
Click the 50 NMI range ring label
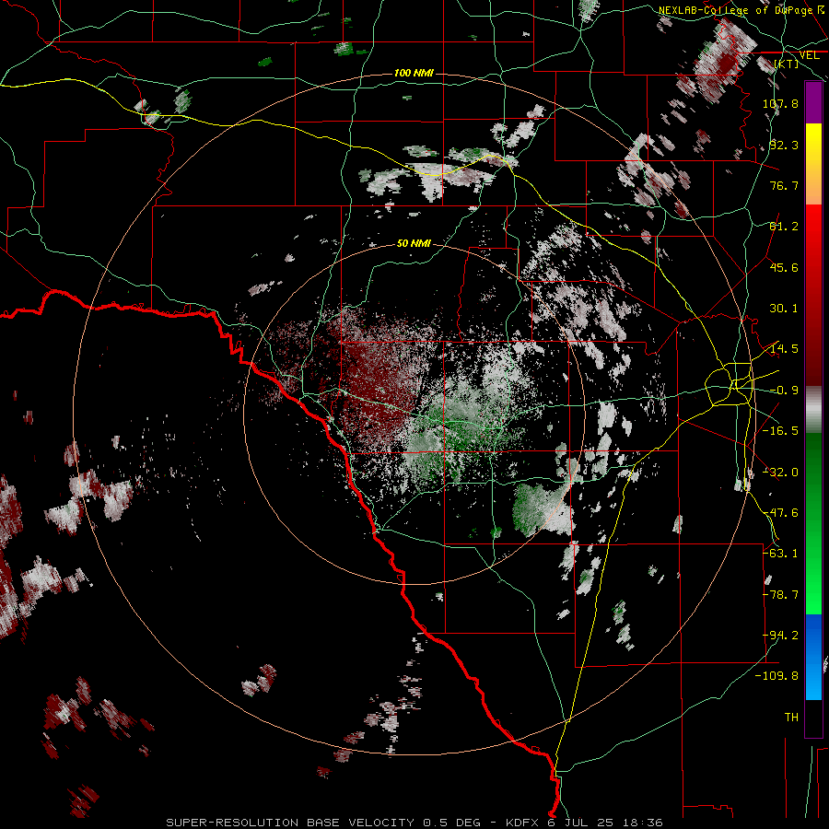[414, 243]
